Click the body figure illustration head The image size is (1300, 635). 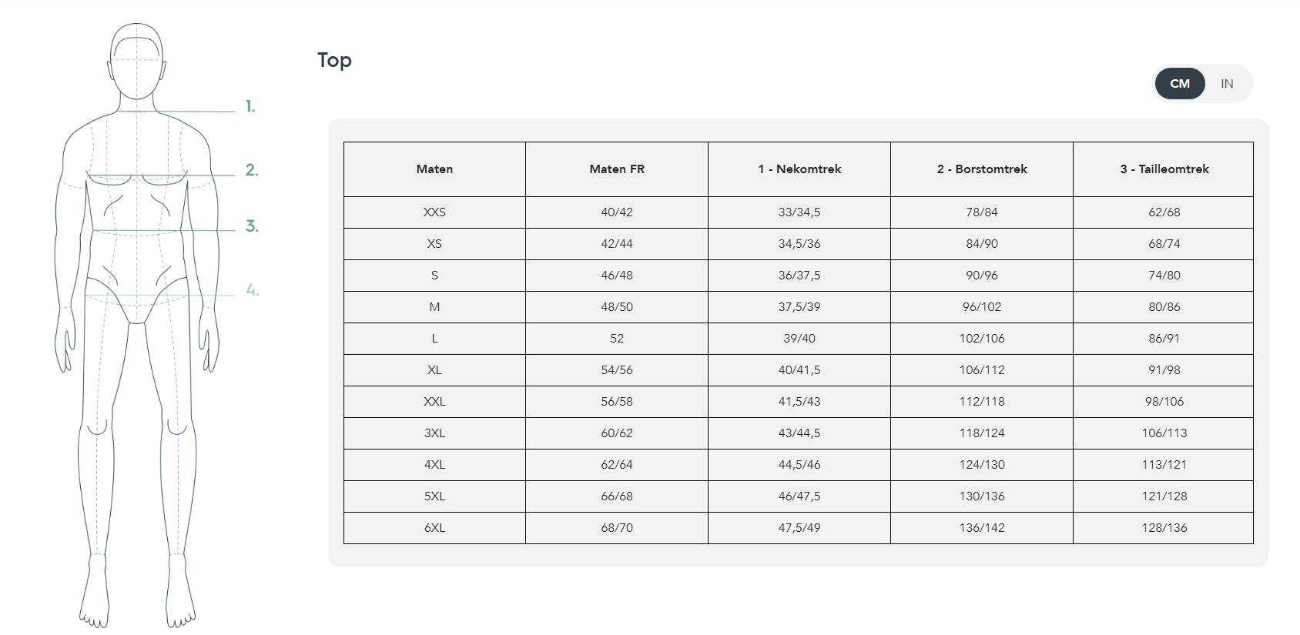click(x=137, y=62)
